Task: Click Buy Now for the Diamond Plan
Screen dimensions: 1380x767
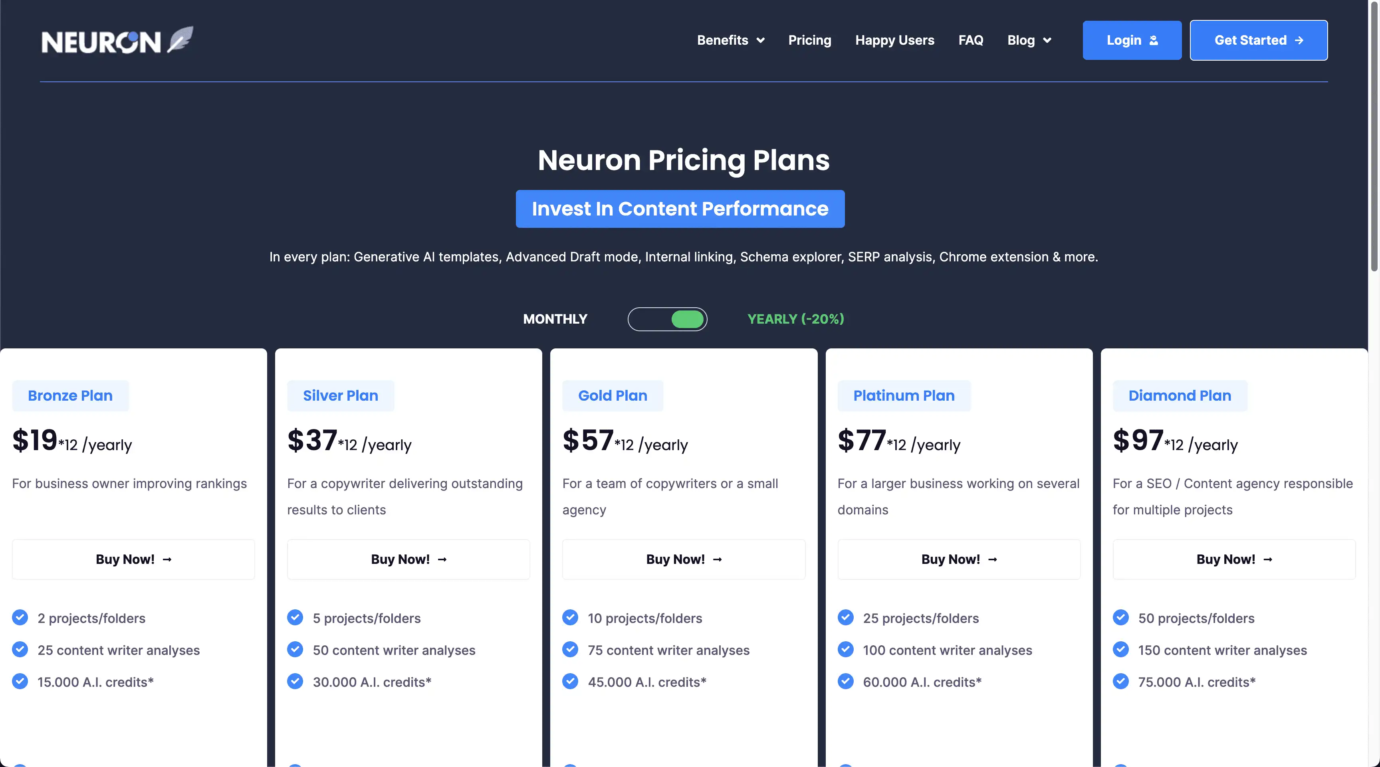Action: pos(1234,559)
